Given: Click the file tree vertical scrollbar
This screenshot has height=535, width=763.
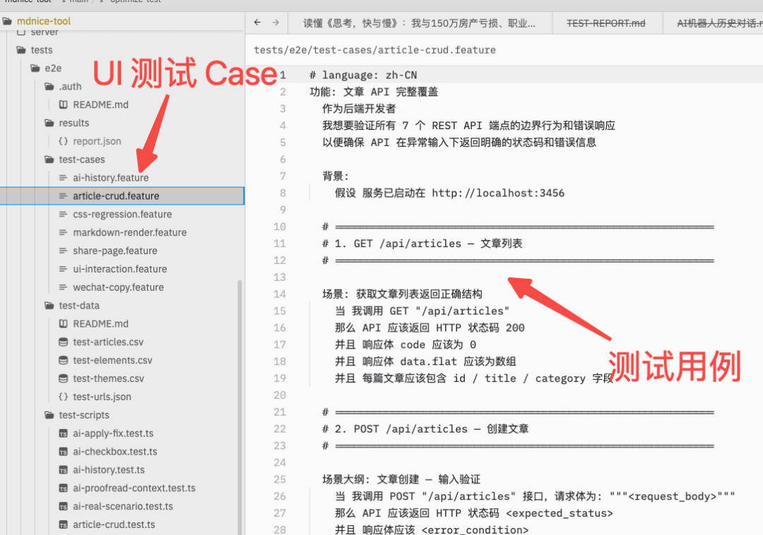Looking at the screenshot, I should click(x=239, y=407).
